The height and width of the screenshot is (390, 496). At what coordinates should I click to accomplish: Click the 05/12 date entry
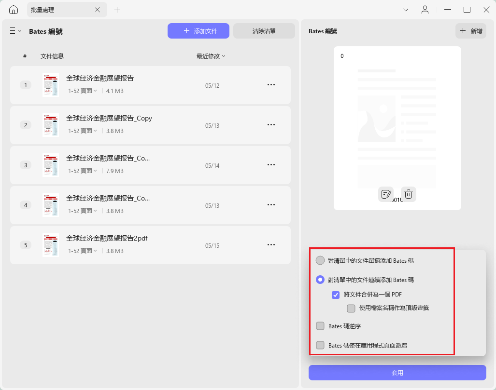coord(212,86)
